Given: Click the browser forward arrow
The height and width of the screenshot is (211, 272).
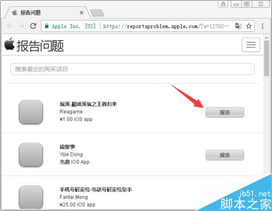Looking at the screenshot, I should 21,26.
